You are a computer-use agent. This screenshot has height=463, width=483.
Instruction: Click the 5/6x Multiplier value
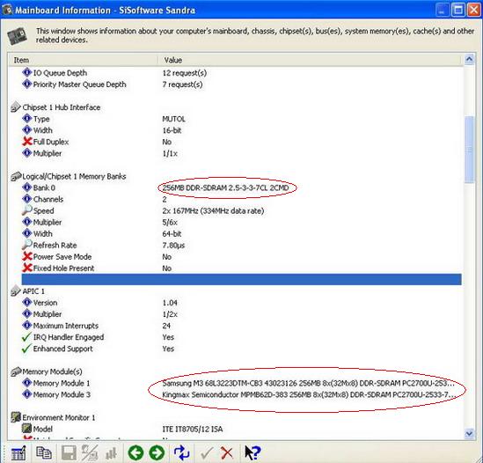pyautogui.click(x=170, y=222)
